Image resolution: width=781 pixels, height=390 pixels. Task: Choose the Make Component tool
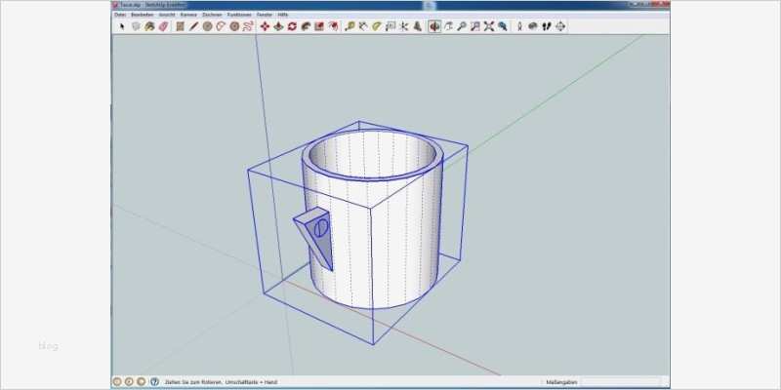tap(136, 26)
